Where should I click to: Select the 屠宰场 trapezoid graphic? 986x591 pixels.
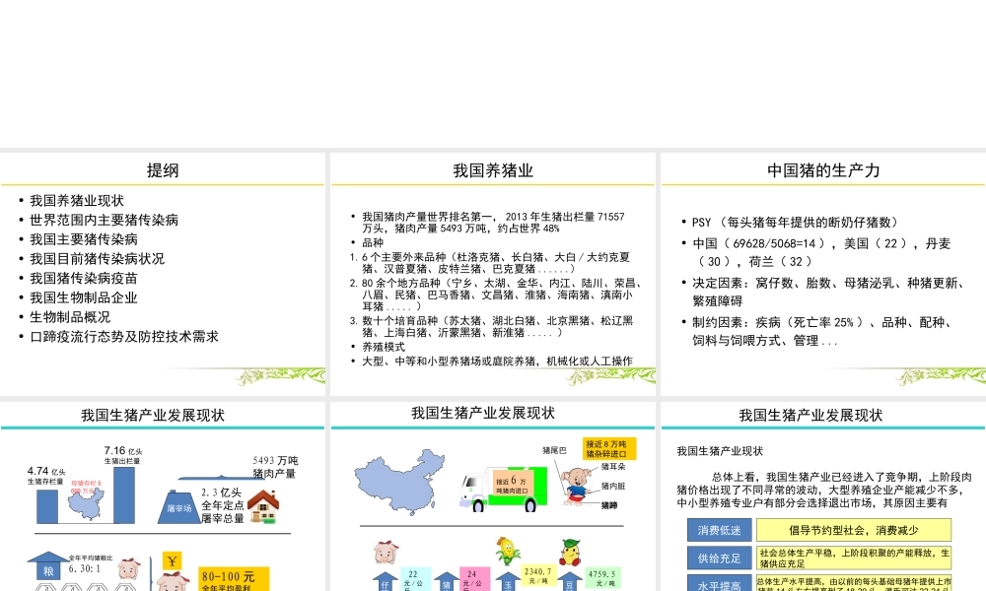[x=178, y=507]
